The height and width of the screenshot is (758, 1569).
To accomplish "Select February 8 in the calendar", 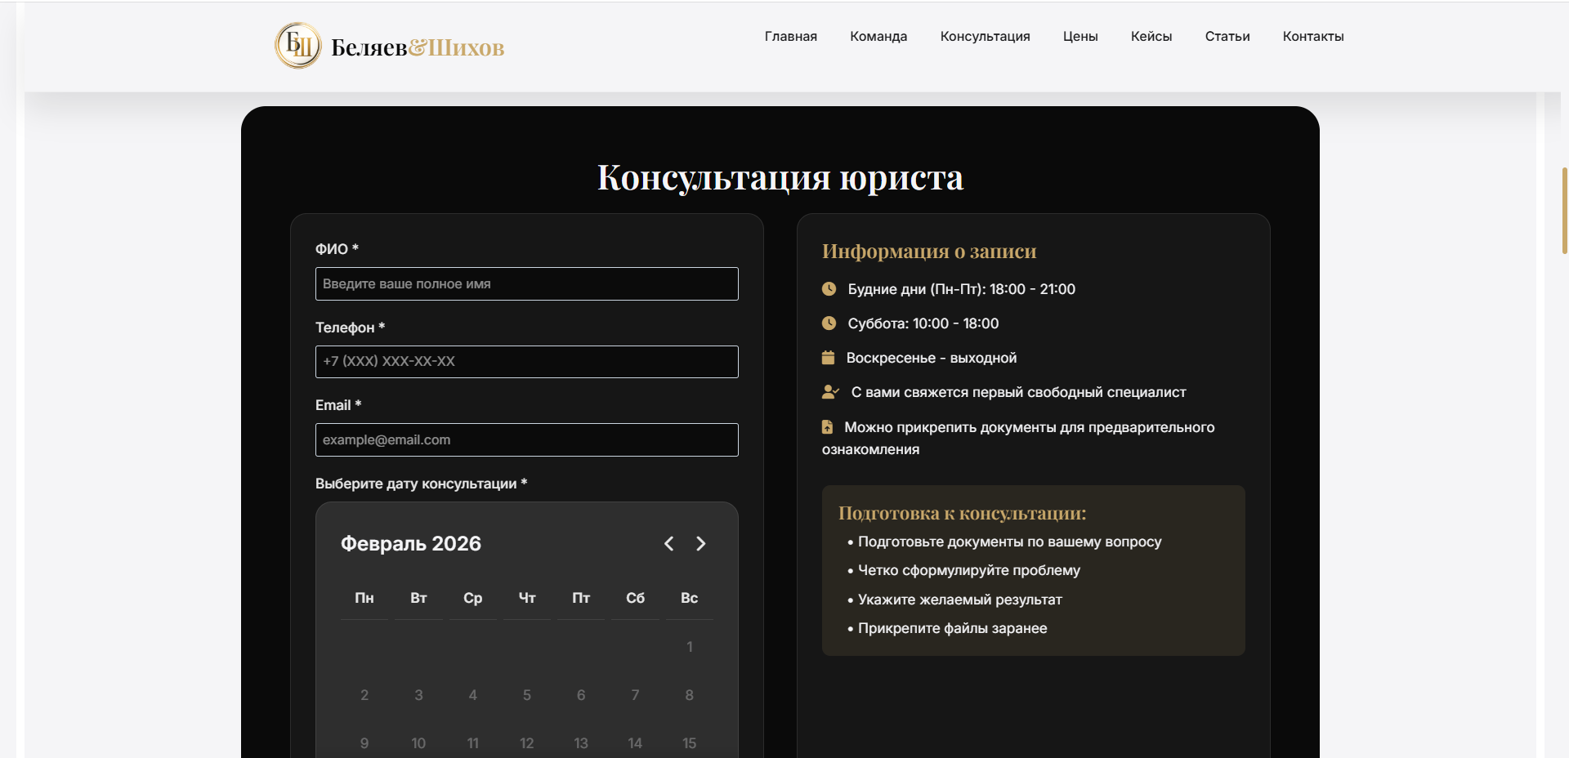I will click(x=690, y=695).
